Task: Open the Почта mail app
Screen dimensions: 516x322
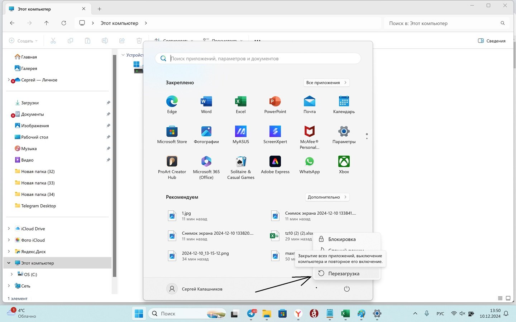Action: pyautogui.click(x=310, y=104)
